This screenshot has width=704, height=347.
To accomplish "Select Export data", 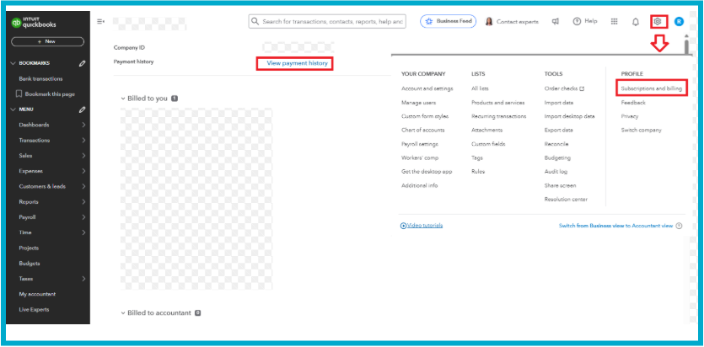I will pos(558,130).
